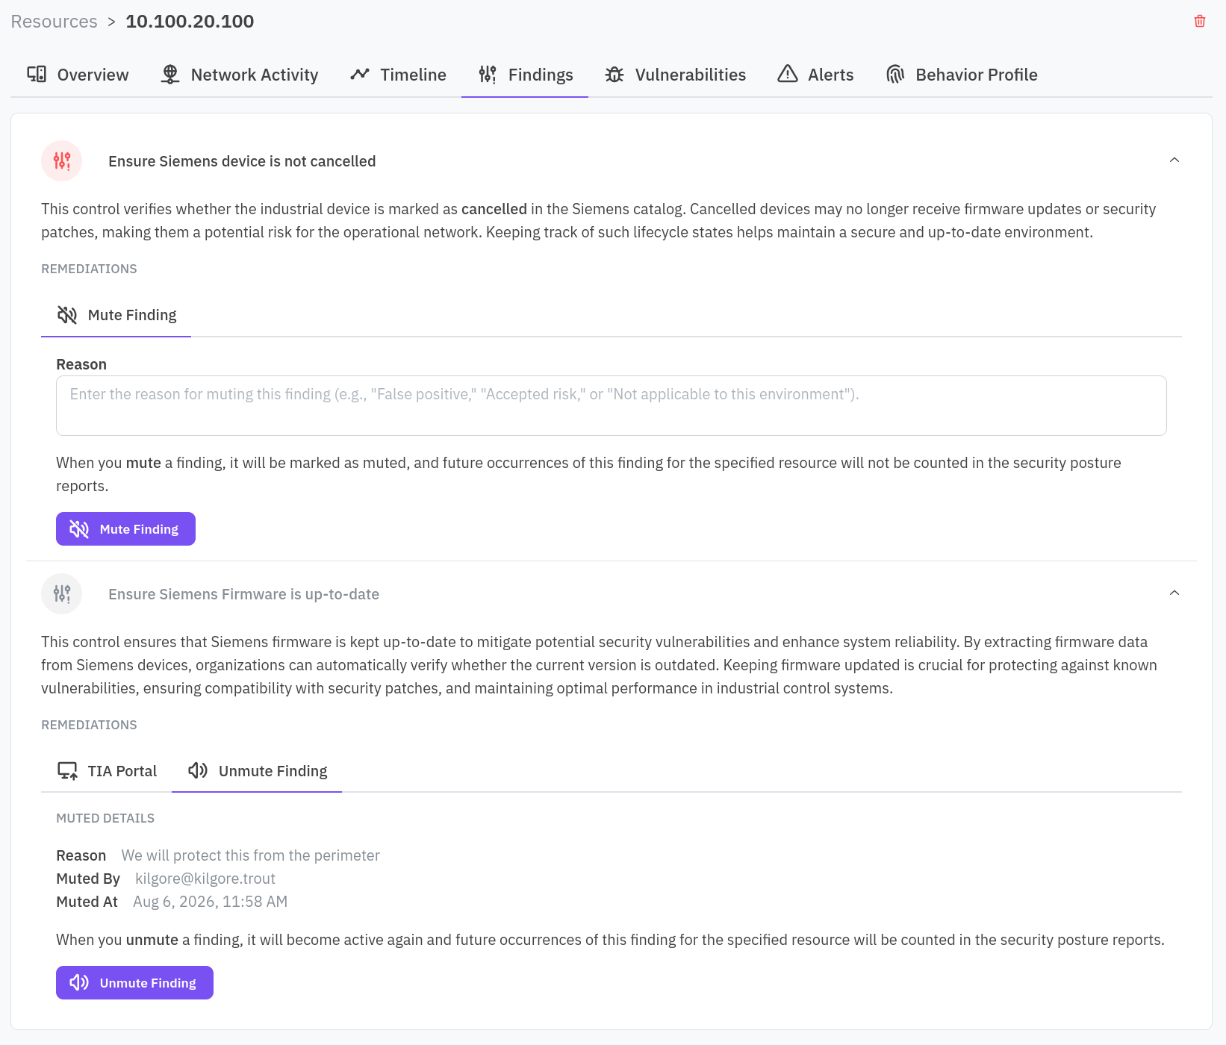Click the 'MUTED DETAILS' heading
Viewport: 1226px width, 1045px height.
pyautogui.click(x=105, y=818)
